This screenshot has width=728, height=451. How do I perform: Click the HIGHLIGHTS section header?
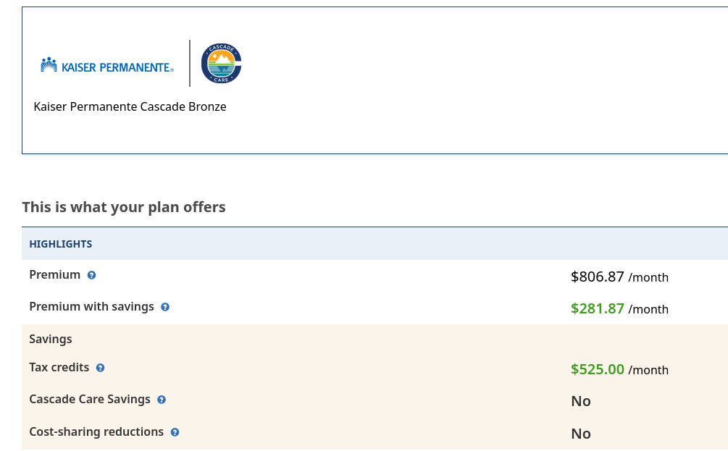(61, 244)
